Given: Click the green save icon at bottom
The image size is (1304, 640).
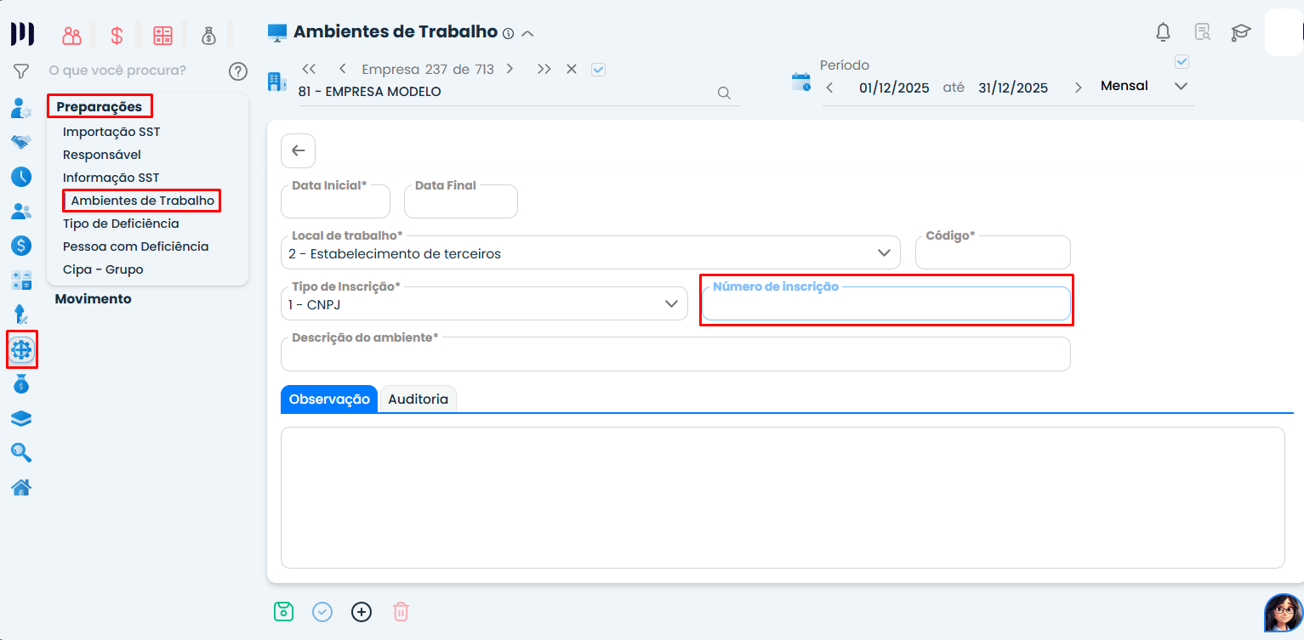Looking at the screenshot, I should pos(283,612).
